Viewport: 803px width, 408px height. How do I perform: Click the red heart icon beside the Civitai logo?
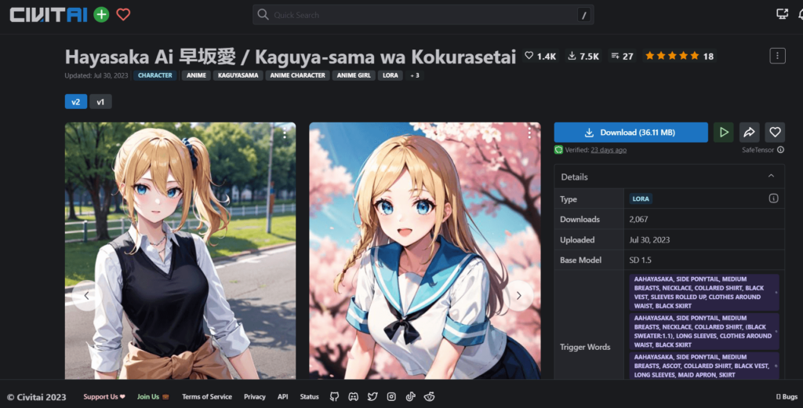(123, 14)
